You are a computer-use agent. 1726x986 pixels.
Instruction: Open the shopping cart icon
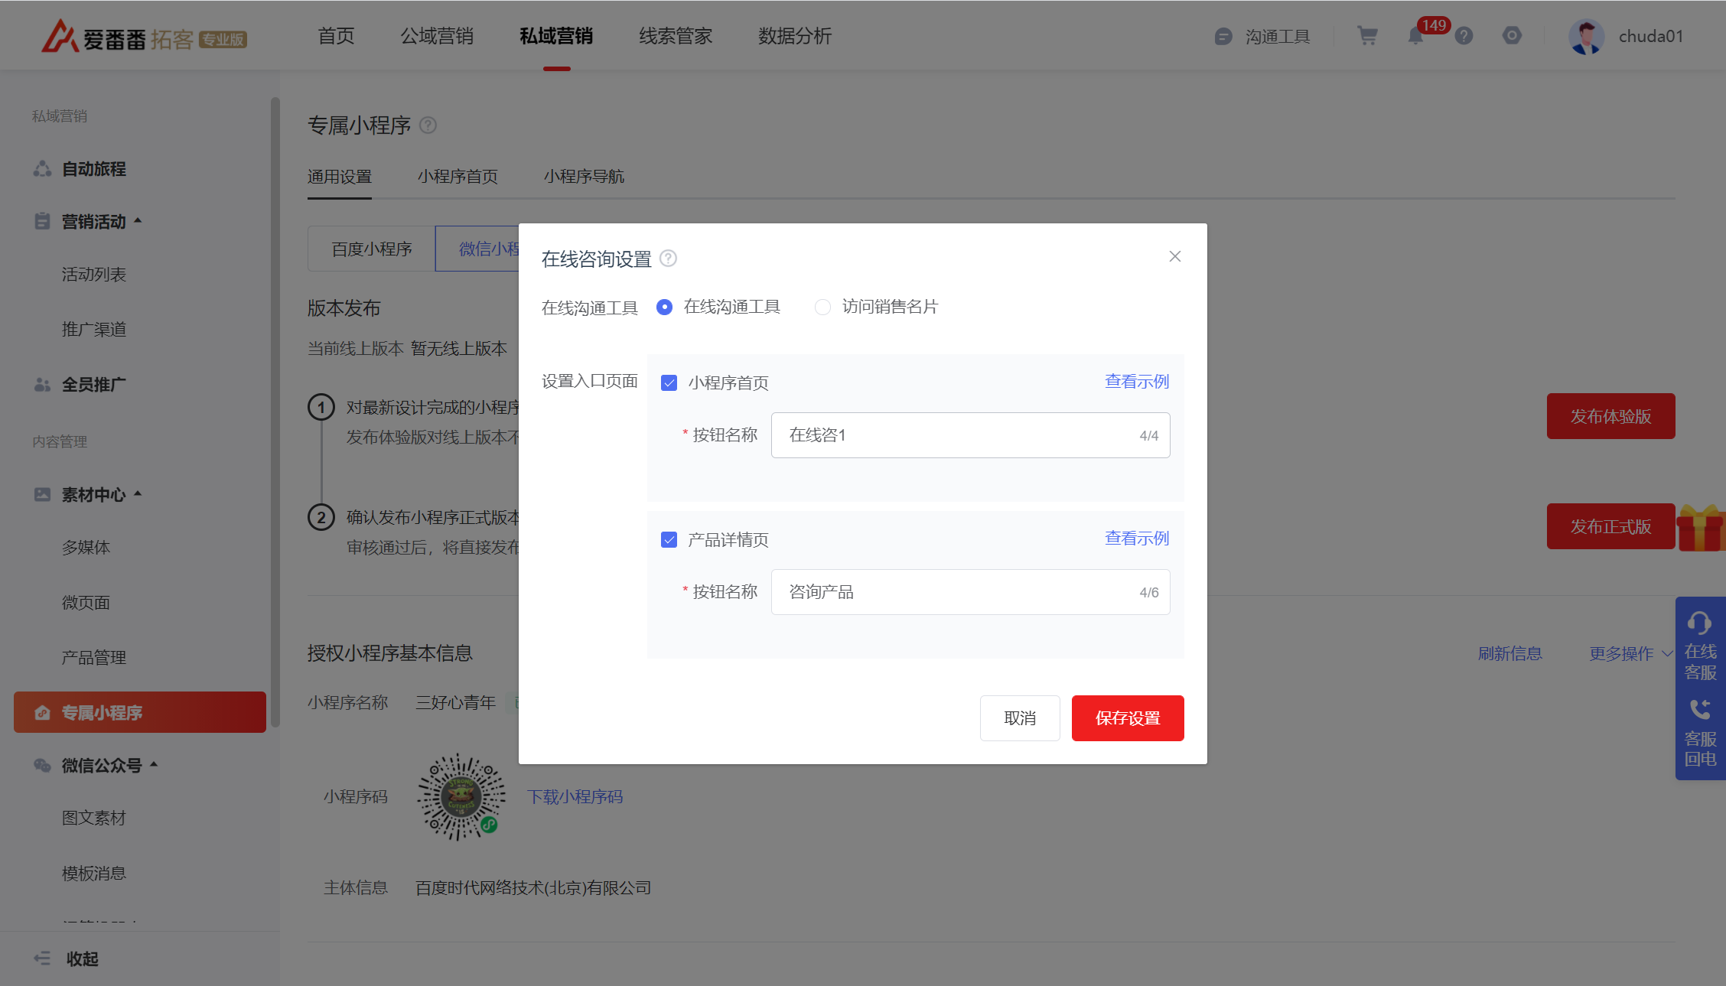1367,36
